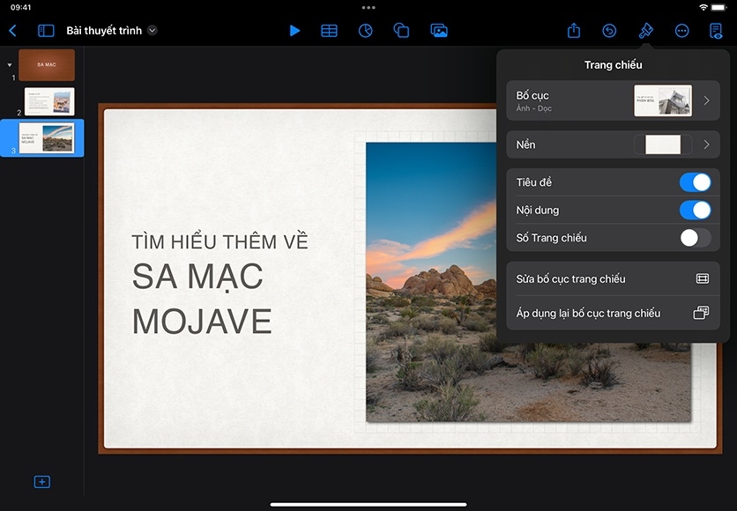Image resolution: width=737 pixels, height=511 pixels.
Task: Open the Bài thuyết trình title dropdown
Action: pos(153,31)
